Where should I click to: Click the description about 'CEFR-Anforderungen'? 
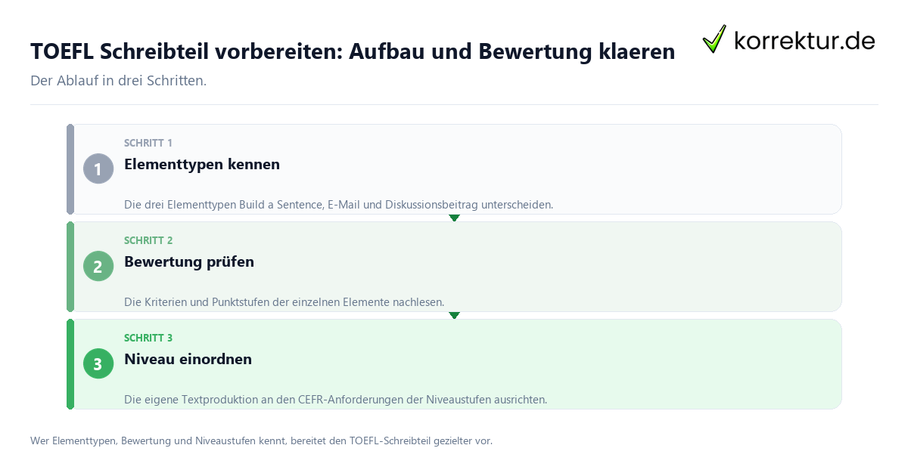tap(335, 399)
